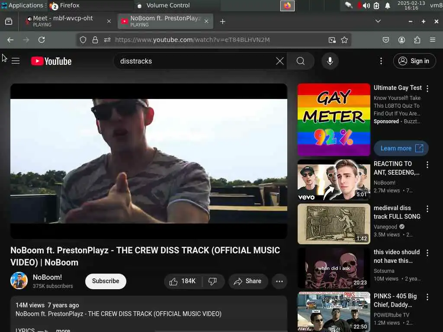Sign in to YouTube
The height and width of the screenshot is (332, 443).
coord(414,61)
